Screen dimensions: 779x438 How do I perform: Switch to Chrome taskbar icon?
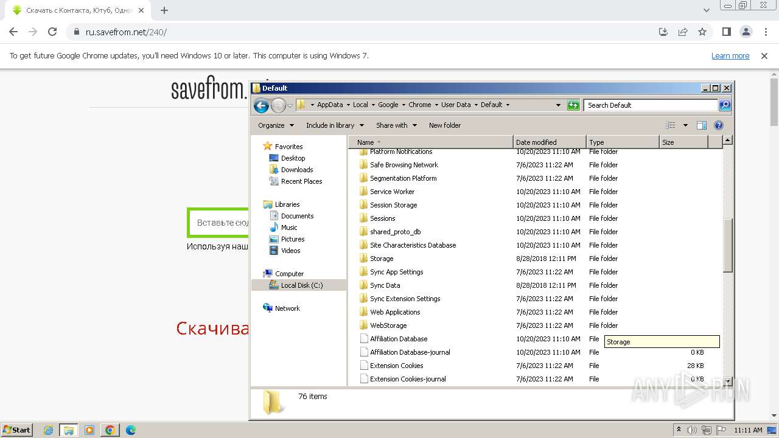coord(110,430)
